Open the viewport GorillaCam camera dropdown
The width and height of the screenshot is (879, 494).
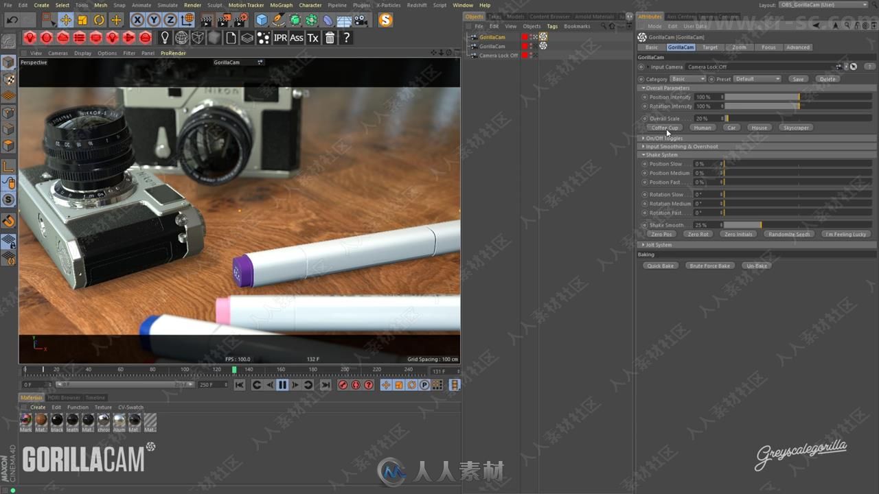tap(238, 62)
